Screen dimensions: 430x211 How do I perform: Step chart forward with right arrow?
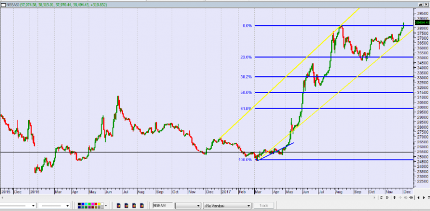click(x=424, y=198)
